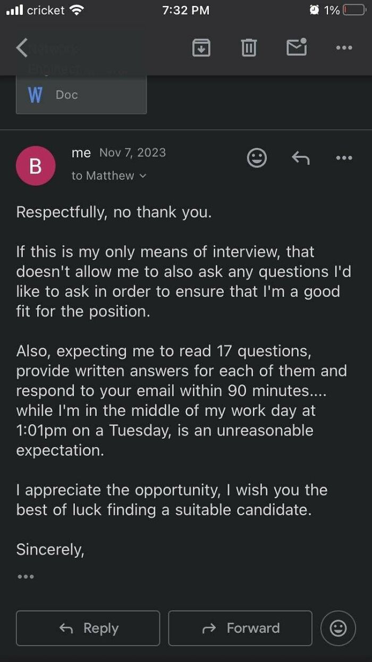Delete the email using the trash icon
The width and height of the screenshot is (372, 662).
coord(248,47)
